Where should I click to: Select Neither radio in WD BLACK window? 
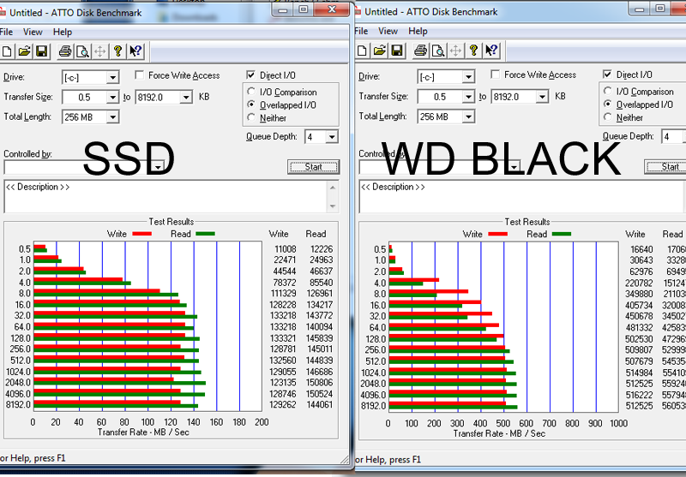pyautogui.click(x=608, y=116)
